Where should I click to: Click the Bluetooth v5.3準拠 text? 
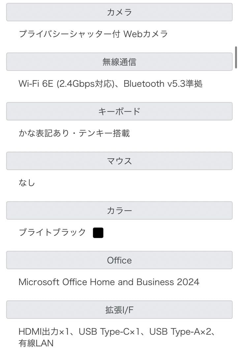[163, 84]
